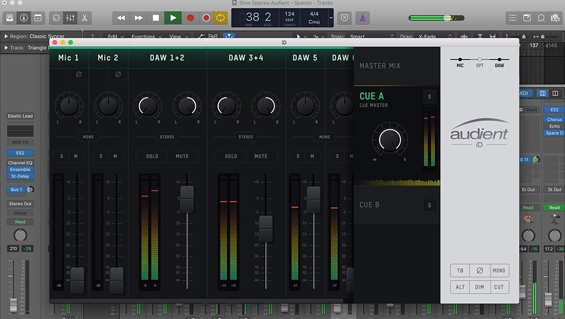The width and height of the screenshot is (565, 319).
Task: Solo CUE B with S button
Action: [x=429, y=205]
